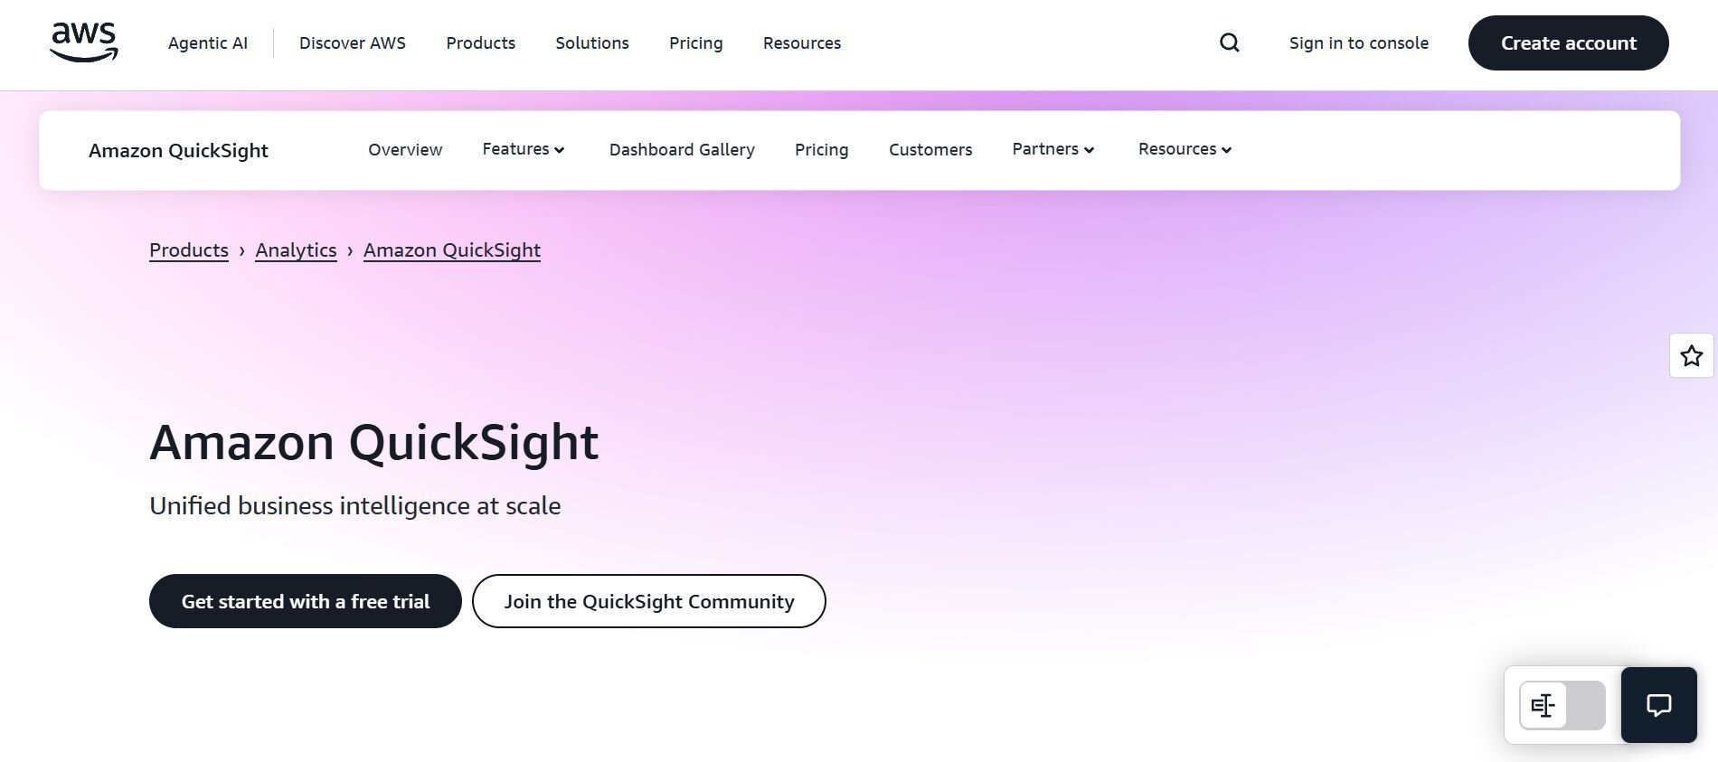The width and height of the screenshot is (1718, 762).
Task: Follow the Analytics breadcrumb link
Action: [296, 250]
